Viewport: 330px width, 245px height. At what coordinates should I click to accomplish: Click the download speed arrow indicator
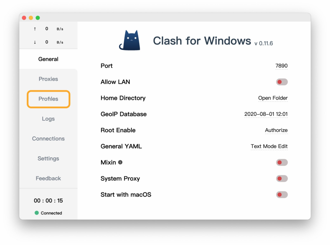coord(35,42)
